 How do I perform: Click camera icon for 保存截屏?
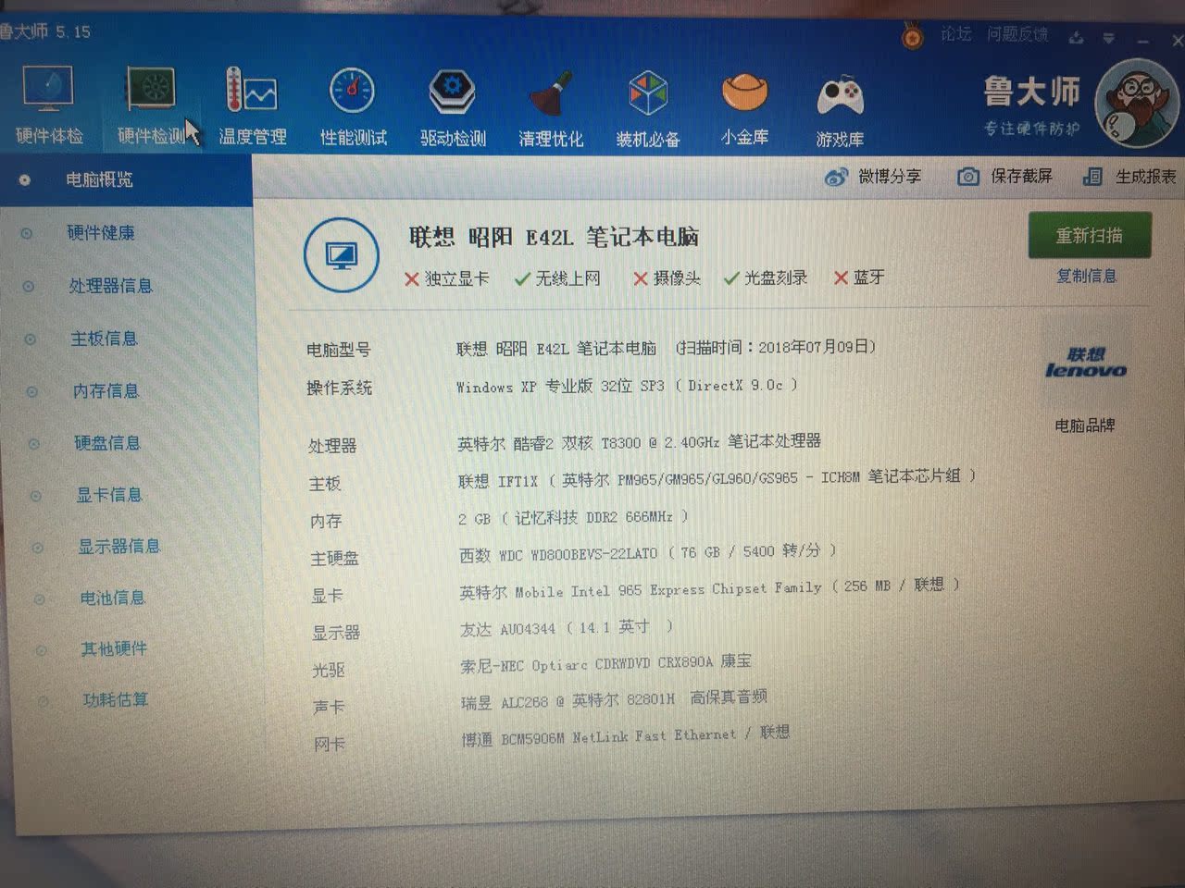(x=967, y=176)
